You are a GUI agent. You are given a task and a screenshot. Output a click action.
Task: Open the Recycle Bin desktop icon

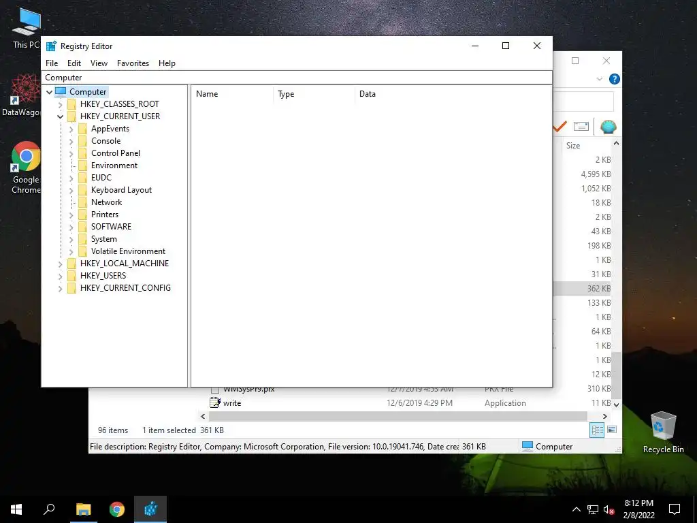[663, 432]
